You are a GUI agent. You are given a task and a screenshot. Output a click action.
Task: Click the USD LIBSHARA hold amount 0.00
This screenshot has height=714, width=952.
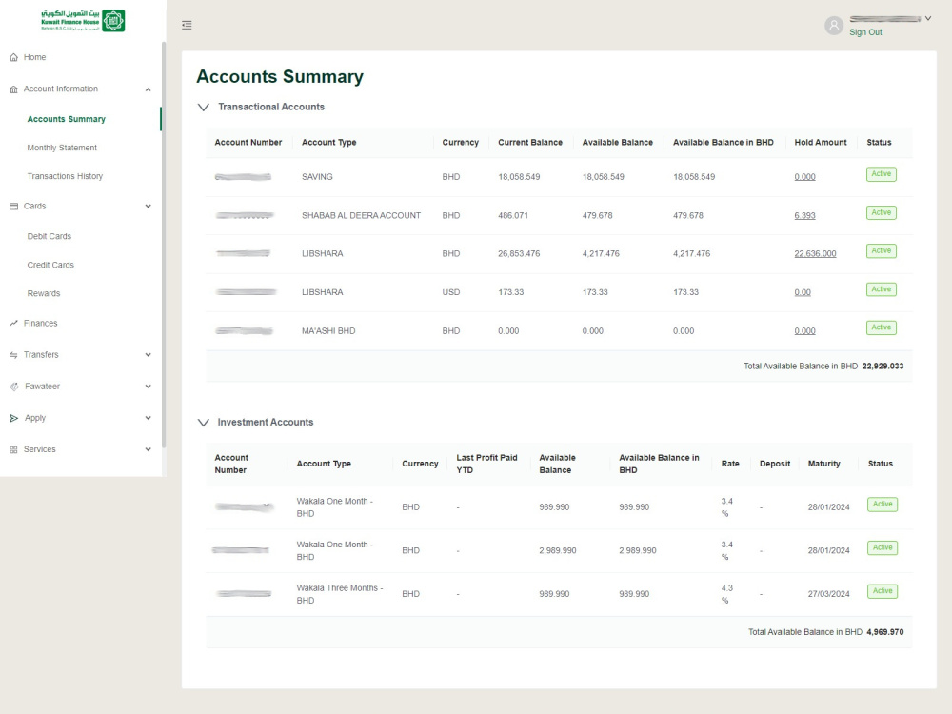coord(802,292)
